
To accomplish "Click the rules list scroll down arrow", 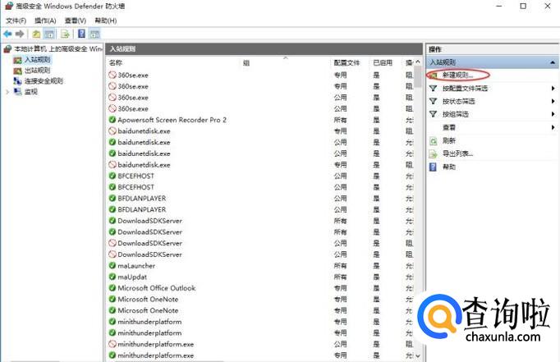I will [x=418, y=355].
